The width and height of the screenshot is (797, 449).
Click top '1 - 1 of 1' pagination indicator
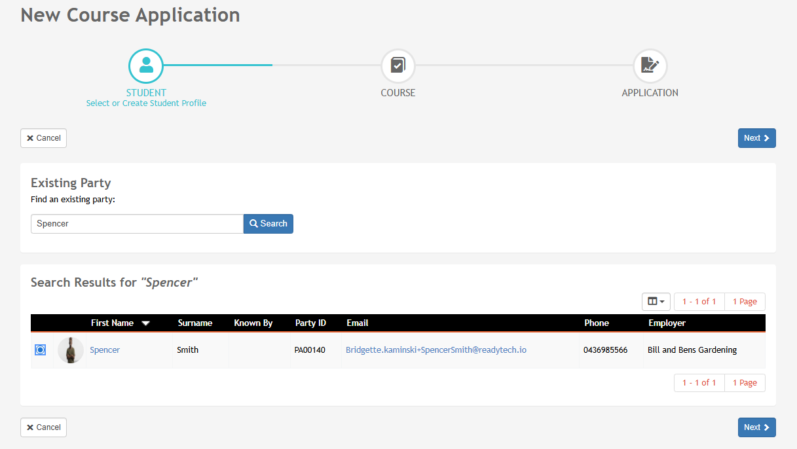click(x=699, y=302)
